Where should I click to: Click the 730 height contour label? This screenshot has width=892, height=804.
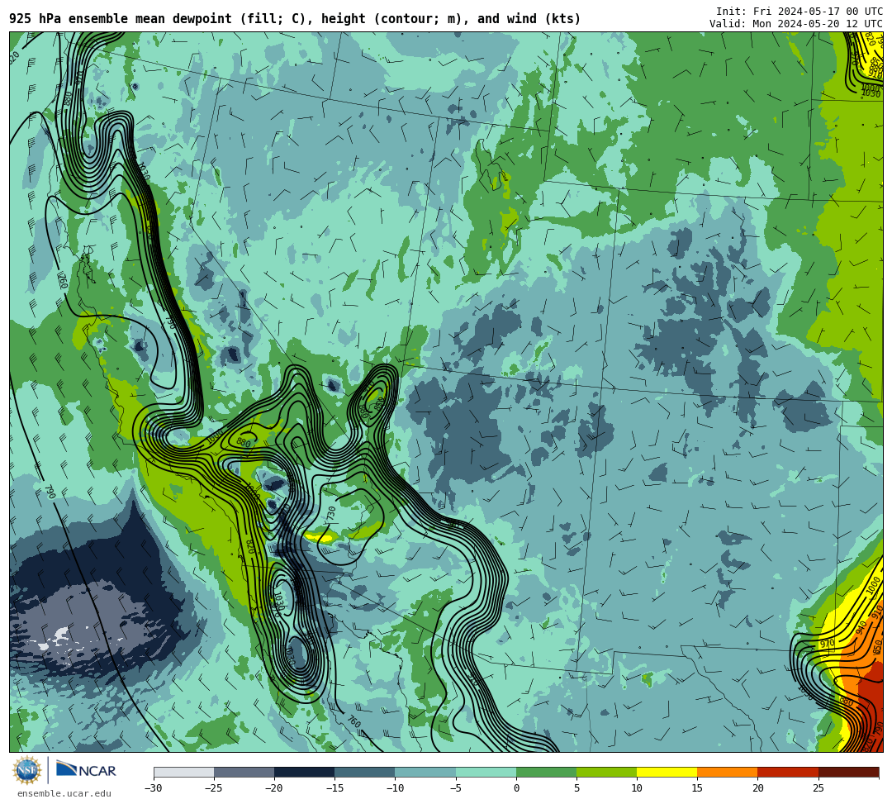coord(332,514)
